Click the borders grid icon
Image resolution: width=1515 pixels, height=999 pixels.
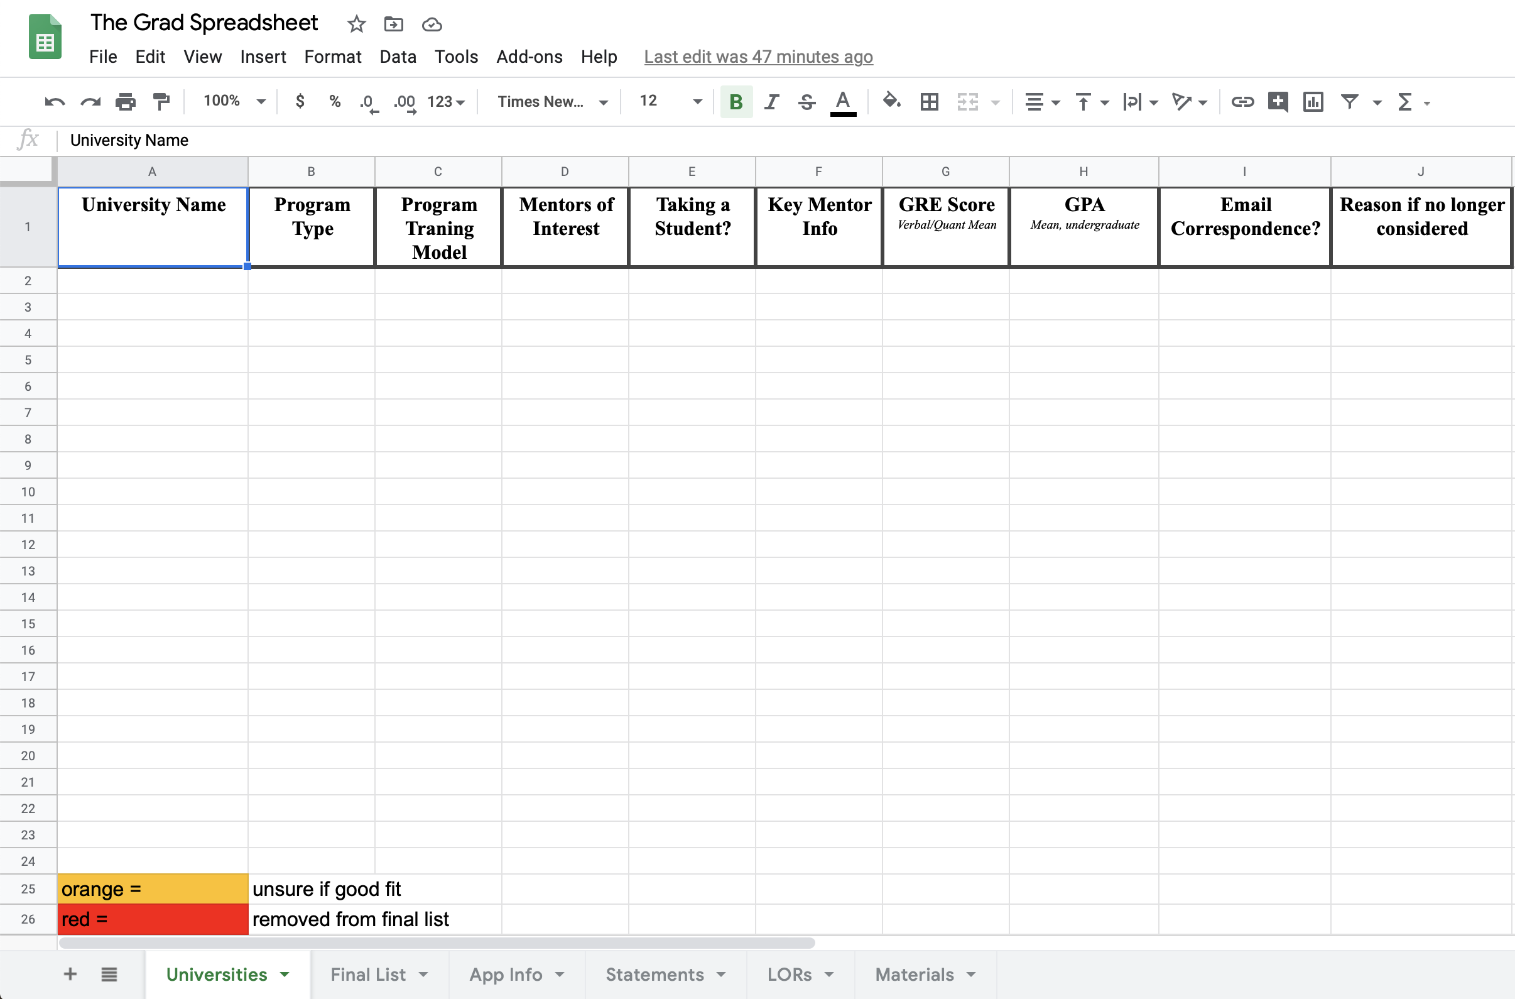pyautogui.click(x=929, y=102)
